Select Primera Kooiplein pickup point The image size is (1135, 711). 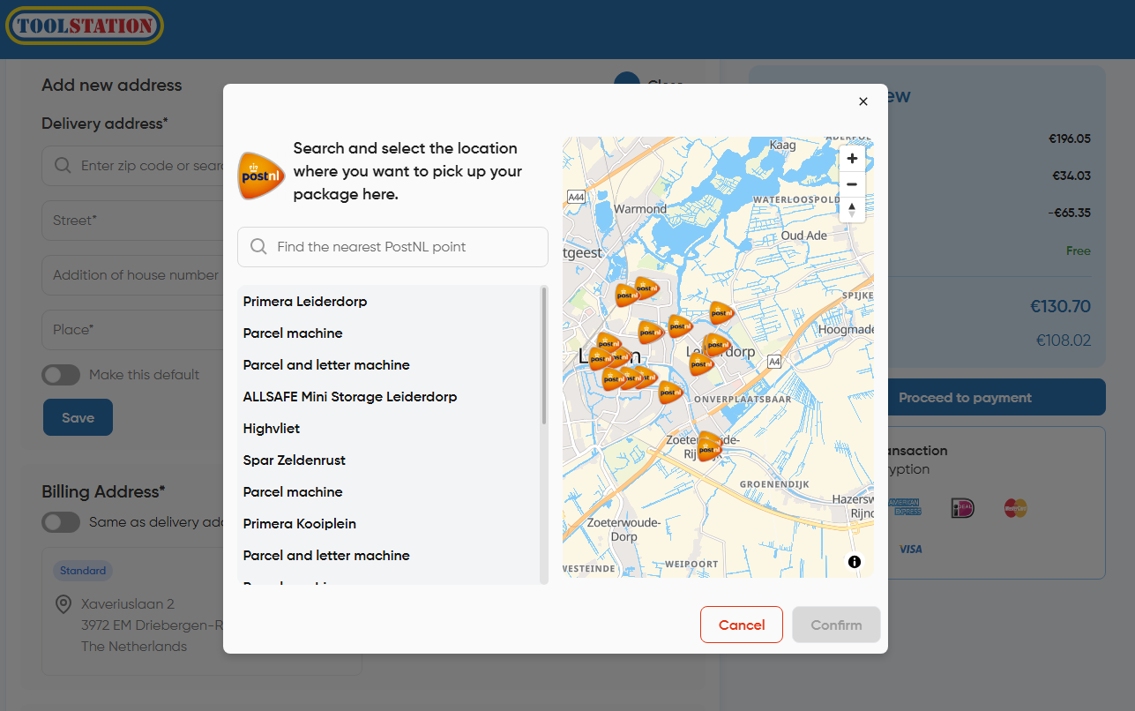pos(300,524)
